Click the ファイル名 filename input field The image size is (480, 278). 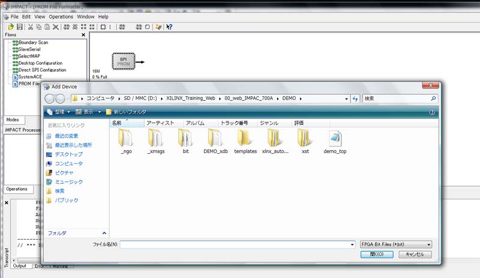(x=238, y=244)
